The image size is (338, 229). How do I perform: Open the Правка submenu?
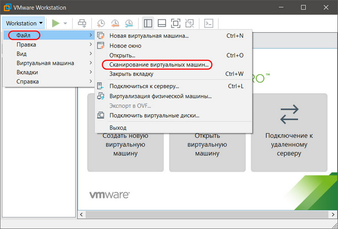(49, 44)
